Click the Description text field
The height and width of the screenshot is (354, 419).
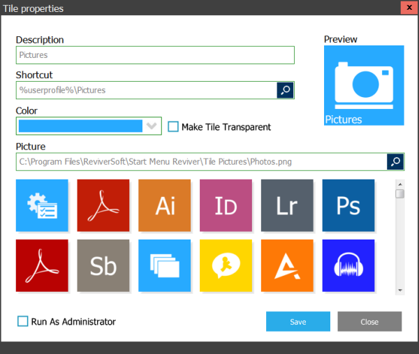[155, 55]
